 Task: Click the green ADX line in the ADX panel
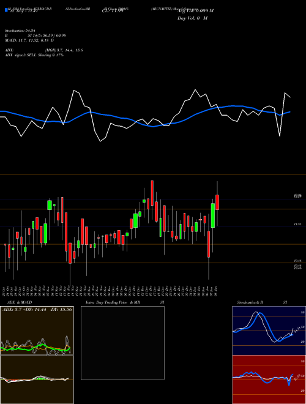(x=35, y=347)
